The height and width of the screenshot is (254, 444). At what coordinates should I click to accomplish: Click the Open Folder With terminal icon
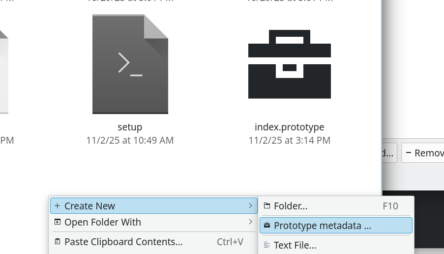click(x=58, y=222)
